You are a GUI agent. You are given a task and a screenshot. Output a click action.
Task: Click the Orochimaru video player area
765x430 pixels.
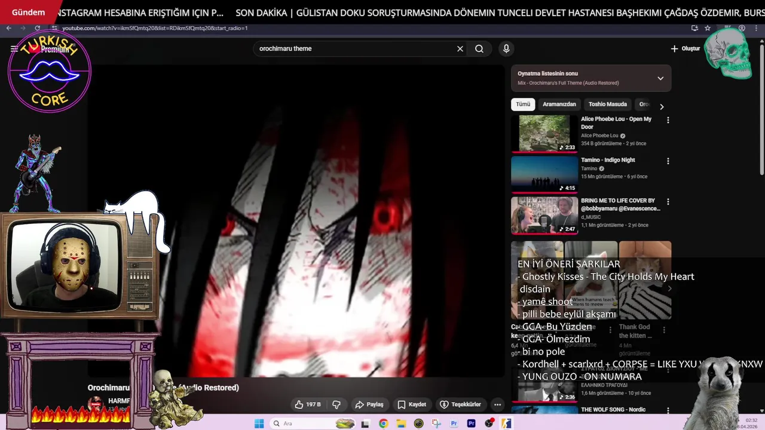296,221
